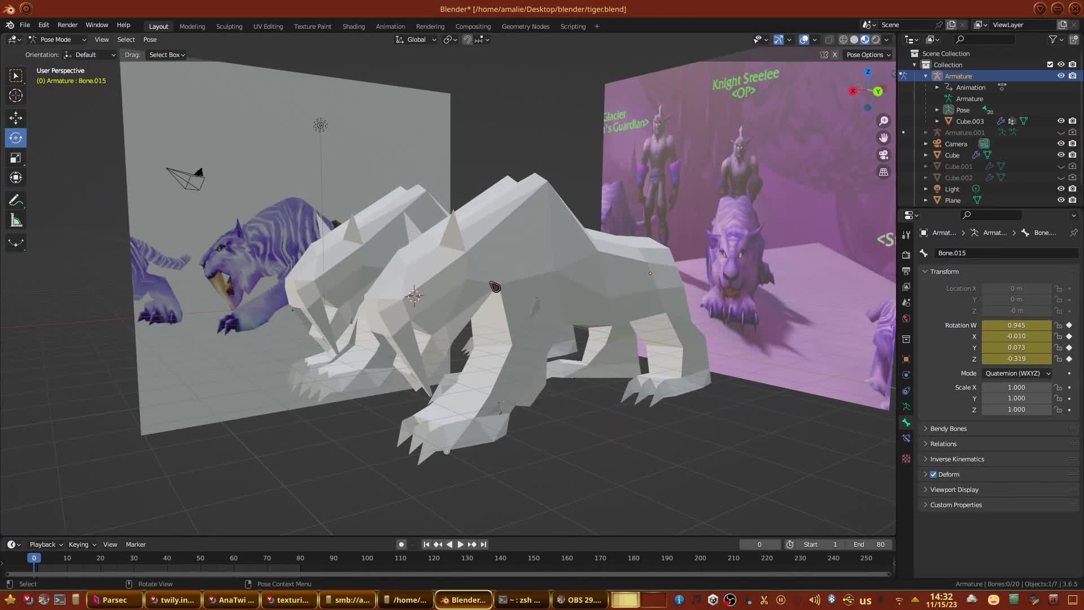Hide the Light object in viewport
Screen dimensions: 1084x610
[1061, 189]
